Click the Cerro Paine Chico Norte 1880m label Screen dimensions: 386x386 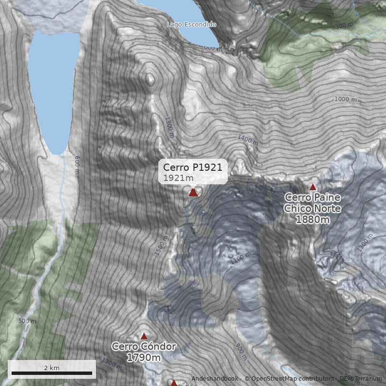(312, 208)
